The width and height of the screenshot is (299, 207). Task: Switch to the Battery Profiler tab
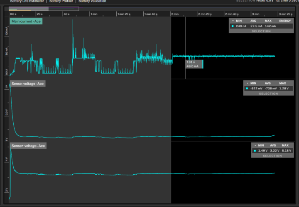[62, 1]
